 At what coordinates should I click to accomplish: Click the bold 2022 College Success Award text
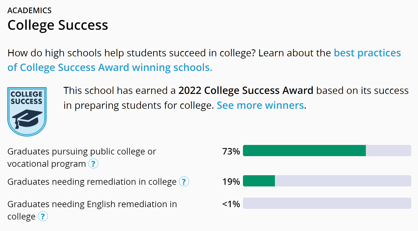[x=246, y=91]
